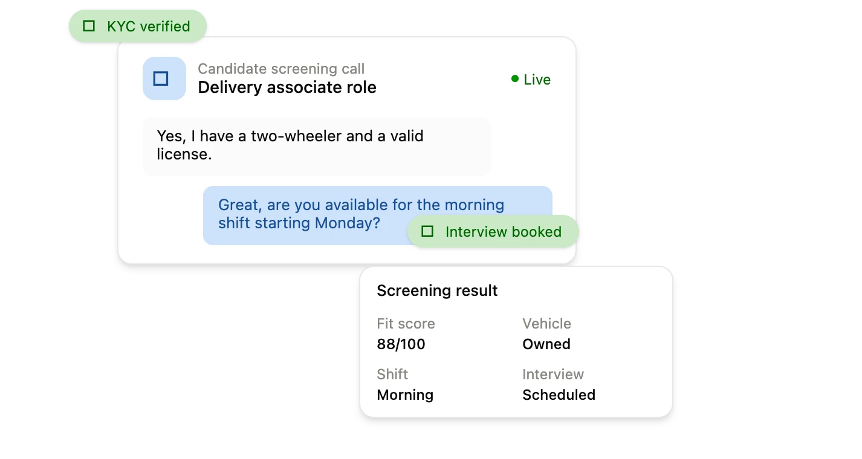Select the Owned vehicle value
Screen dimensions: 862x459
546,344
